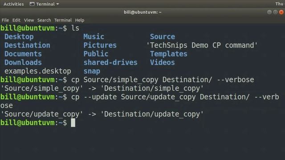This screenshot has height=160, width=285.
Task: Click 'Destination/simple_copy' in verbose output
Action: click(x=152, y=88)
